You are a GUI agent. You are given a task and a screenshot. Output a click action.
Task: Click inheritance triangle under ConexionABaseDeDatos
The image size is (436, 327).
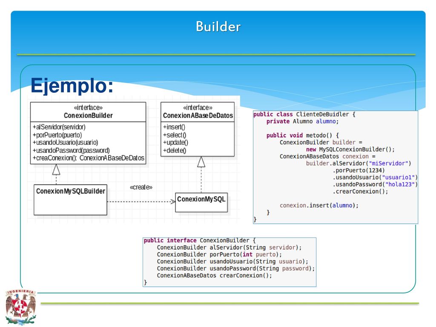coord(201,162)
